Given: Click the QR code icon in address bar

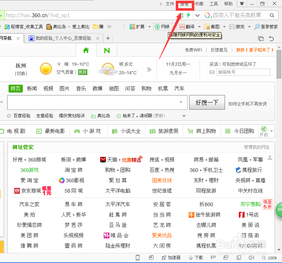Looking at the screenshot, I should (x=181, y=15).
